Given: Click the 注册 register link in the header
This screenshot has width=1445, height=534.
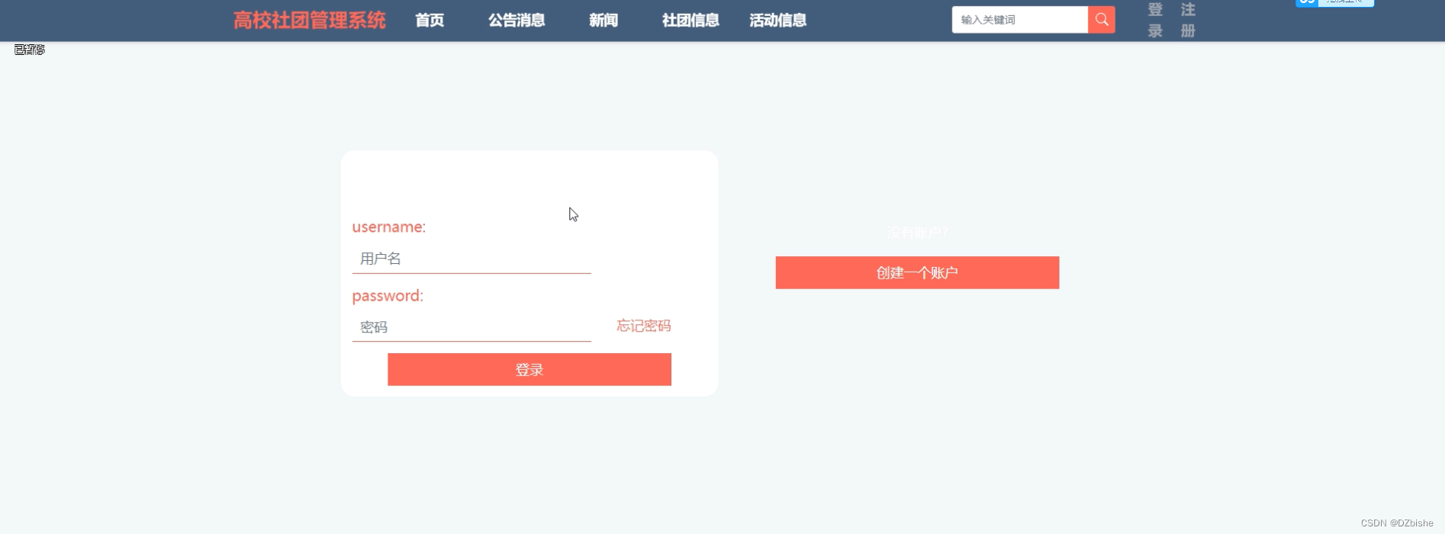Looking at the screenshot, I should (1188, 21).
